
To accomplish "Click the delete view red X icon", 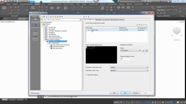I will click(x=142, y=25).
